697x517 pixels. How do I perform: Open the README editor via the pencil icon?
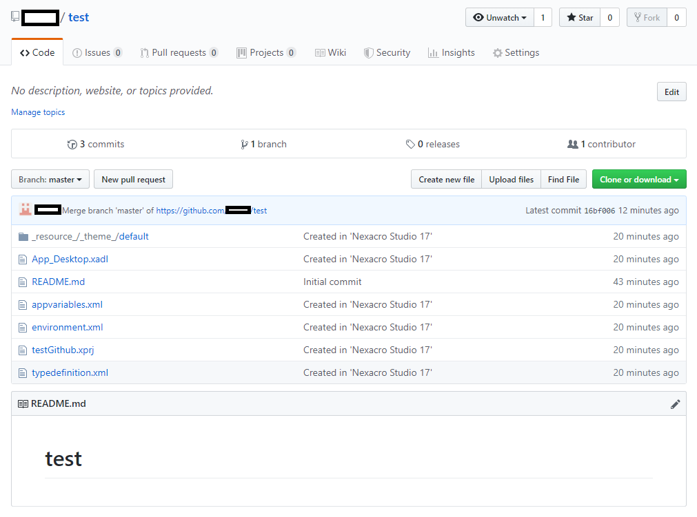click(x=675, y=404)
